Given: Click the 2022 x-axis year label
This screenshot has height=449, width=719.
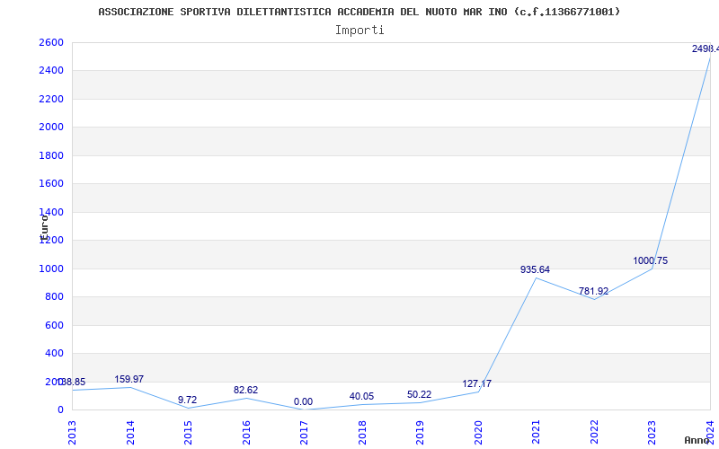Looking at the screenshot, I should pos(594,432).
